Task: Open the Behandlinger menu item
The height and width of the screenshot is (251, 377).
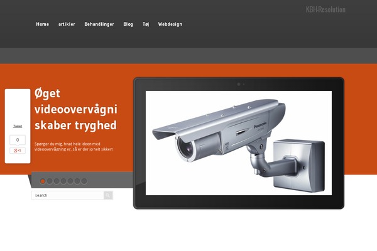Action: pos(99,24)
